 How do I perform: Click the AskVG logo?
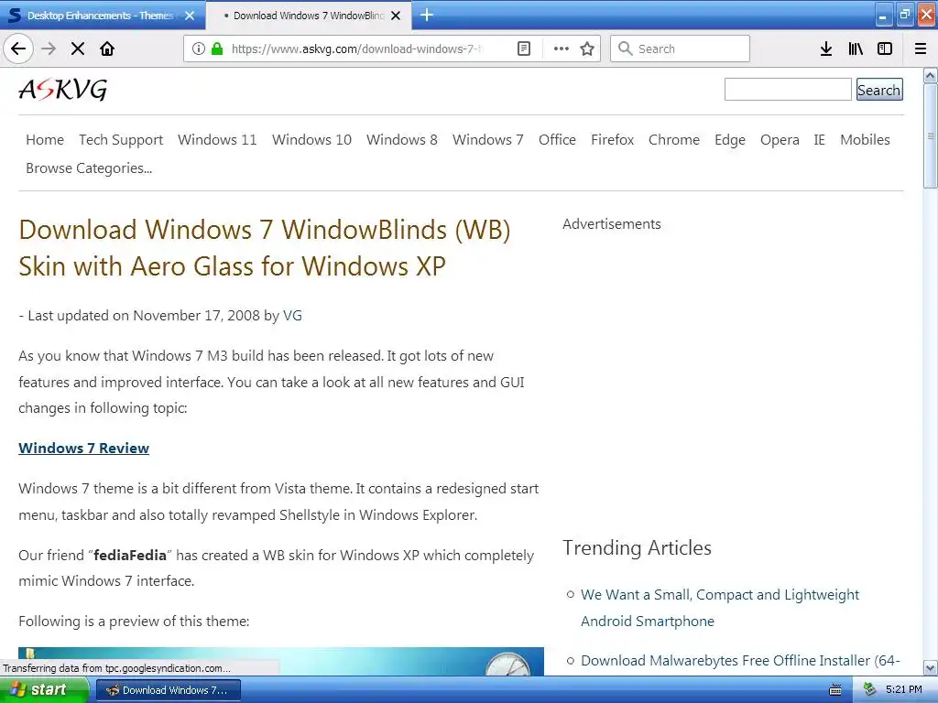click(63, 90)
